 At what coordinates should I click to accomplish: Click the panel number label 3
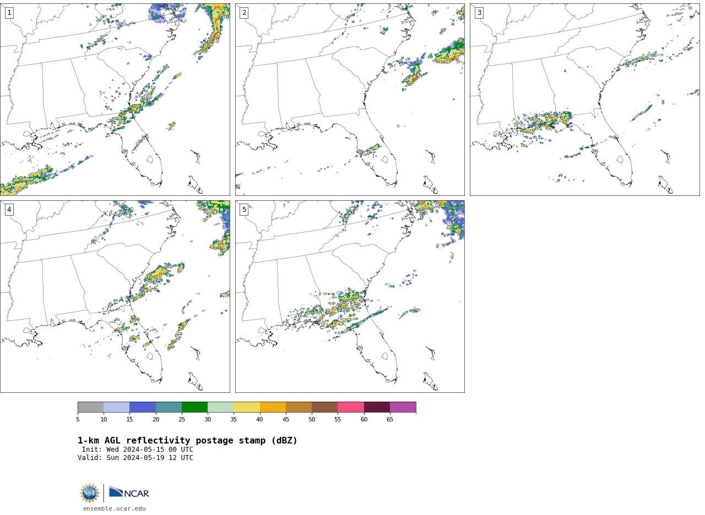point(479,13)
